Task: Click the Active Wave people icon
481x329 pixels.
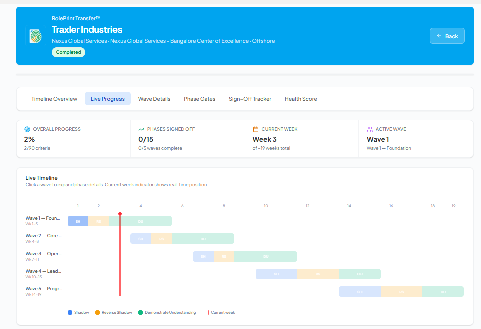Action: point(370,129)
